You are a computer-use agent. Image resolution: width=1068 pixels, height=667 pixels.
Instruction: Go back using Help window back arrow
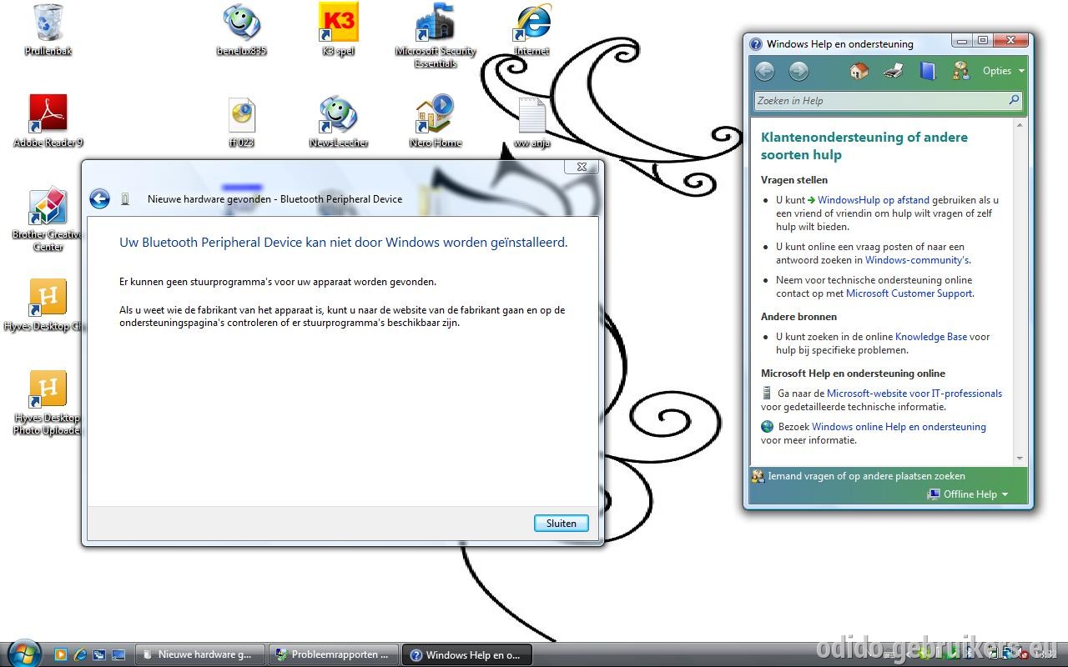(764, 72)
